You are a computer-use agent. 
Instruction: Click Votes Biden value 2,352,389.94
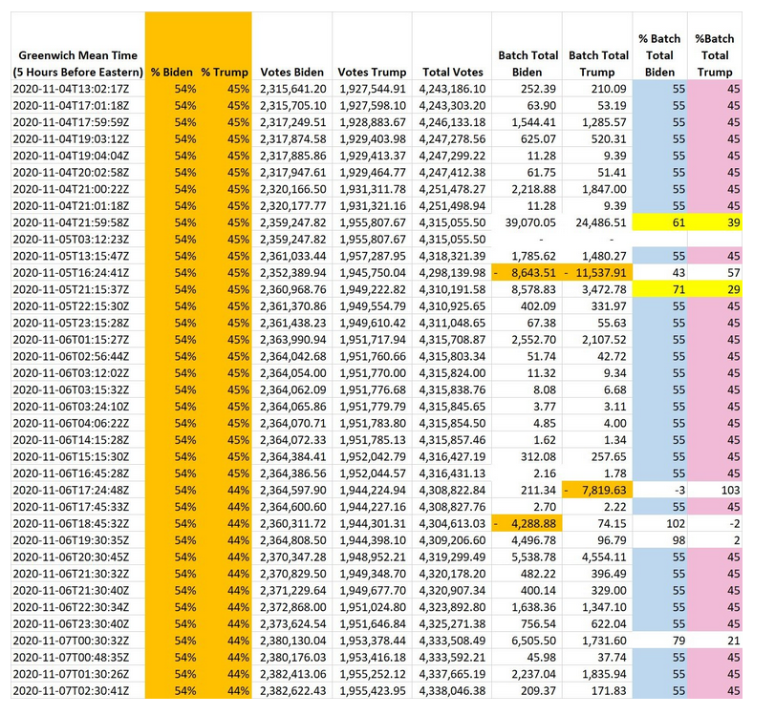pyautogui.click(x=293, y=273)
